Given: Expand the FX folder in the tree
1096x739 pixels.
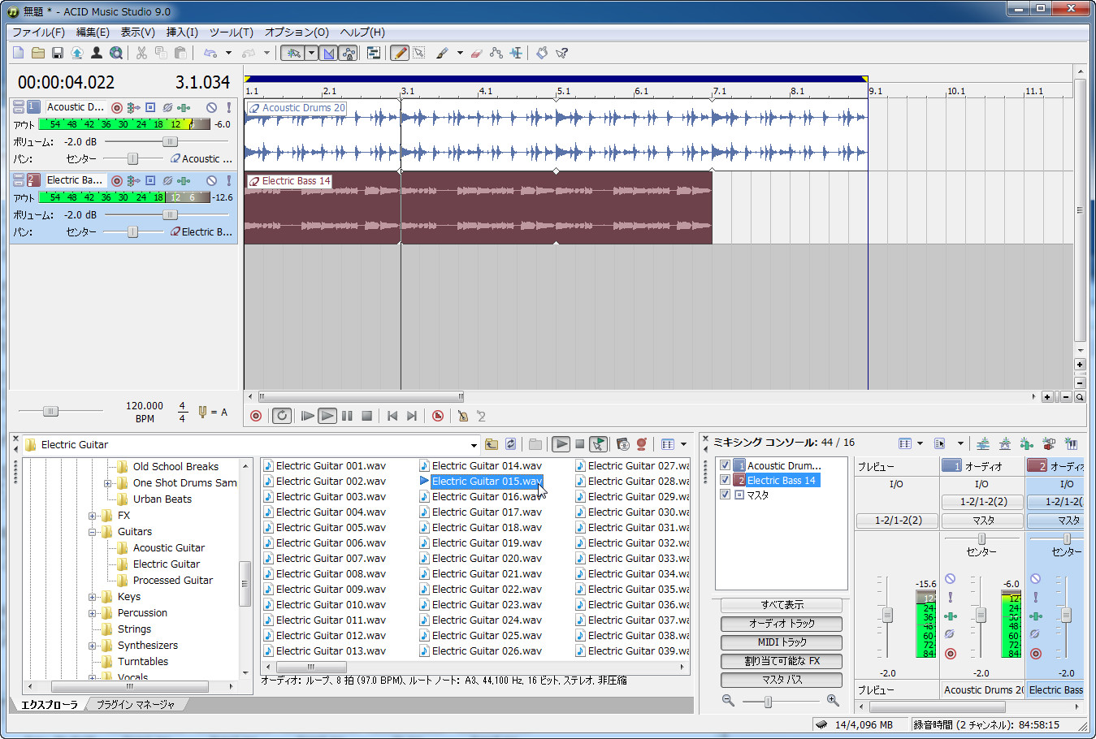Looking at the screenshot, I should (93, 516).
